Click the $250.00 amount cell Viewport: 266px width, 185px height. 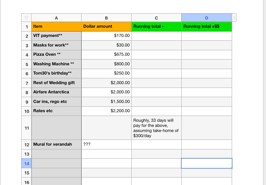(106, 74)
